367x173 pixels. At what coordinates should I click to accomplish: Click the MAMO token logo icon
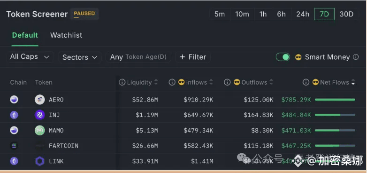[x=40, y=130]
